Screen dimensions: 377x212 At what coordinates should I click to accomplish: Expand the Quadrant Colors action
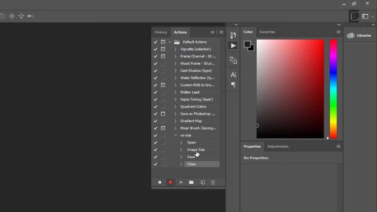point(176,107)
